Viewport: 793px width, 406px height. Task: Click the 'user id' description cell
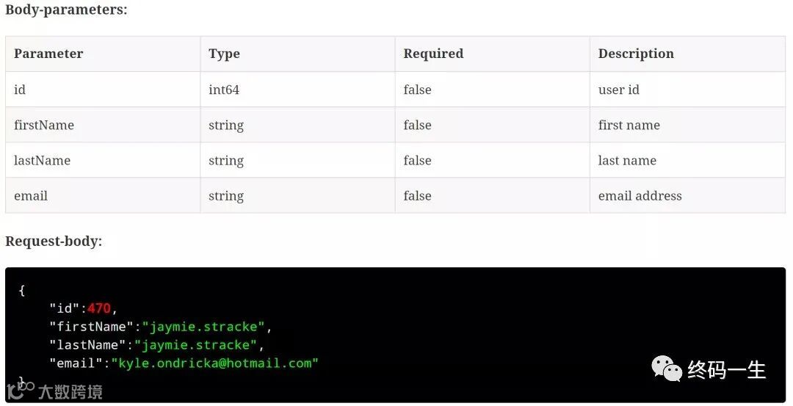[619, 90]
